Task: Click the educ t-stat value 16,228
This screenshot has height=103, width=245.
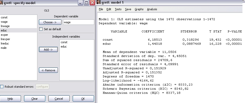Action: (x=215, y=44)
